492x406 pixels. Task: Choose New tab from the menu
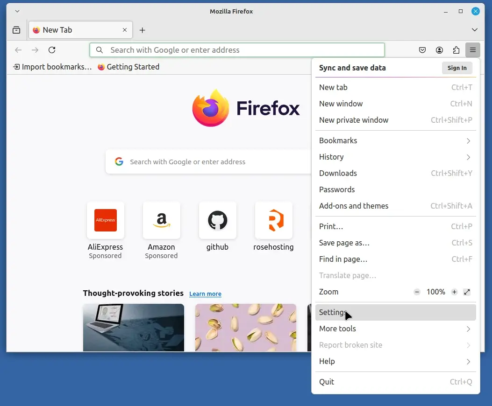[x=395, y=87]
